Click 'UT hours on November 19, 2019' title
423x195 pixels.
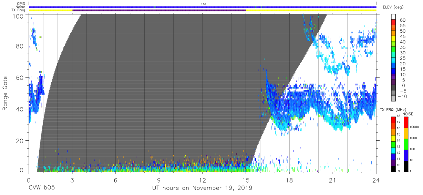(203, 188)
